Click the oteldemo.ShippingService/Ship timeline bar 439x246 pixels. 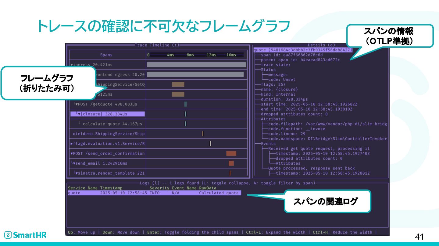pyautogui.click(x=203, y=134)
